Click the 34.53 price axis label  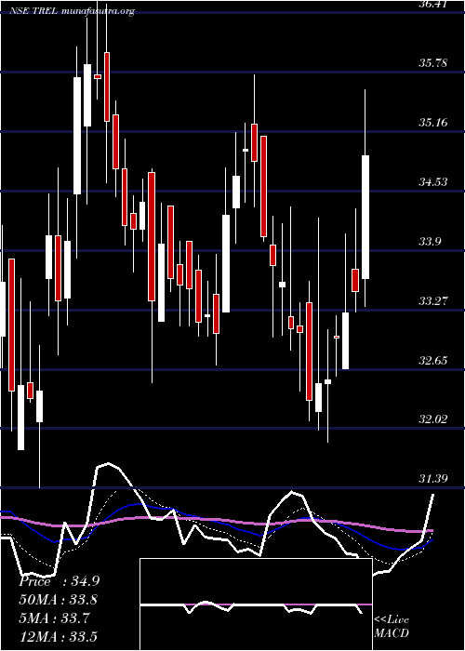click(433, 182)
